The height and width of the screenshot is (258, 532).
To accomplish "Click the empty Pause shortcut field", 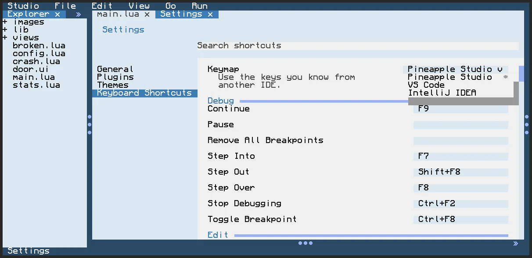I will pyautogui.click(x=461, y=125).
